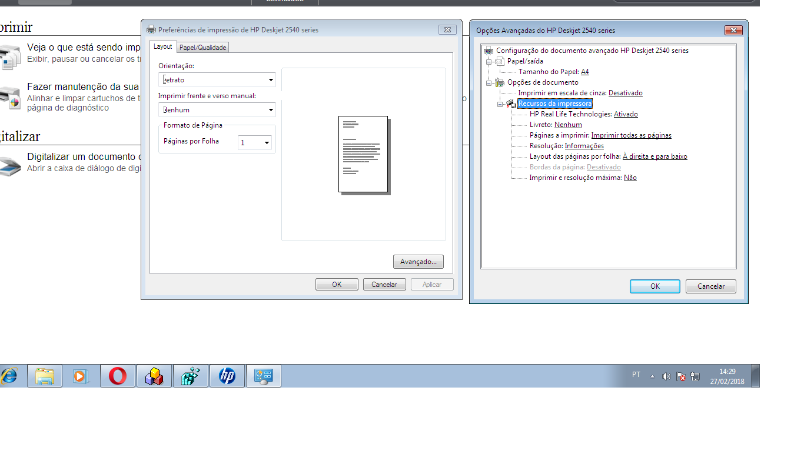Screen dimensions: 804x474
Task: Click the printer icon at tree root
Action: click(x=489, y=51)
